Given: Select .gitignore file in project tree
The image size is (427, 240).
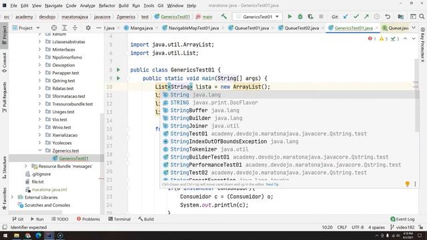Looking at the screenshot, I should tap(41, 174).
